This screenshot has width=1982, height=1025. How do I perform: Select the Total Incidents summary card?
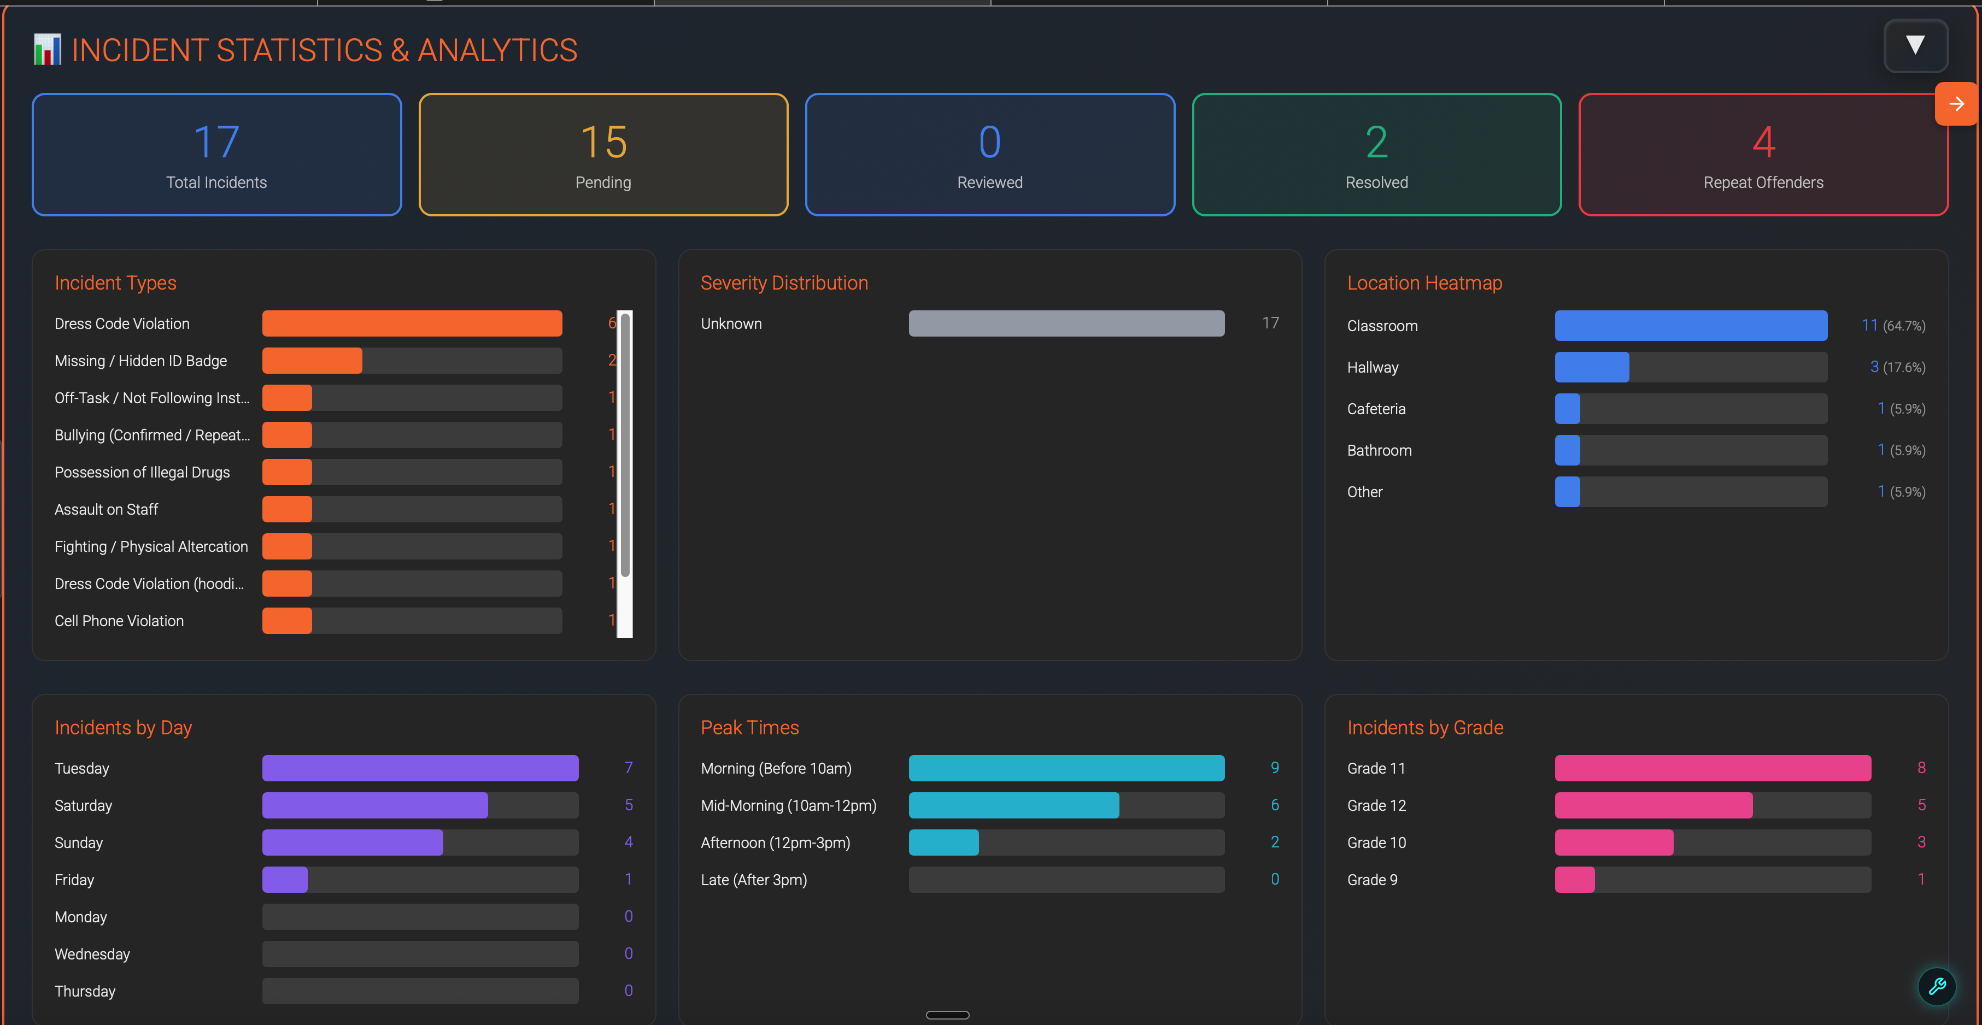pyautogui.click(x=216, y=154)
